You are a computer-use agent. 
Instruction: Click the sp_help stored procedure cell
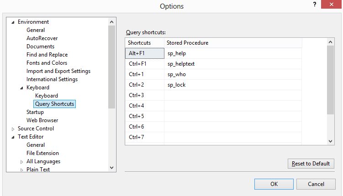coord(233,53)
